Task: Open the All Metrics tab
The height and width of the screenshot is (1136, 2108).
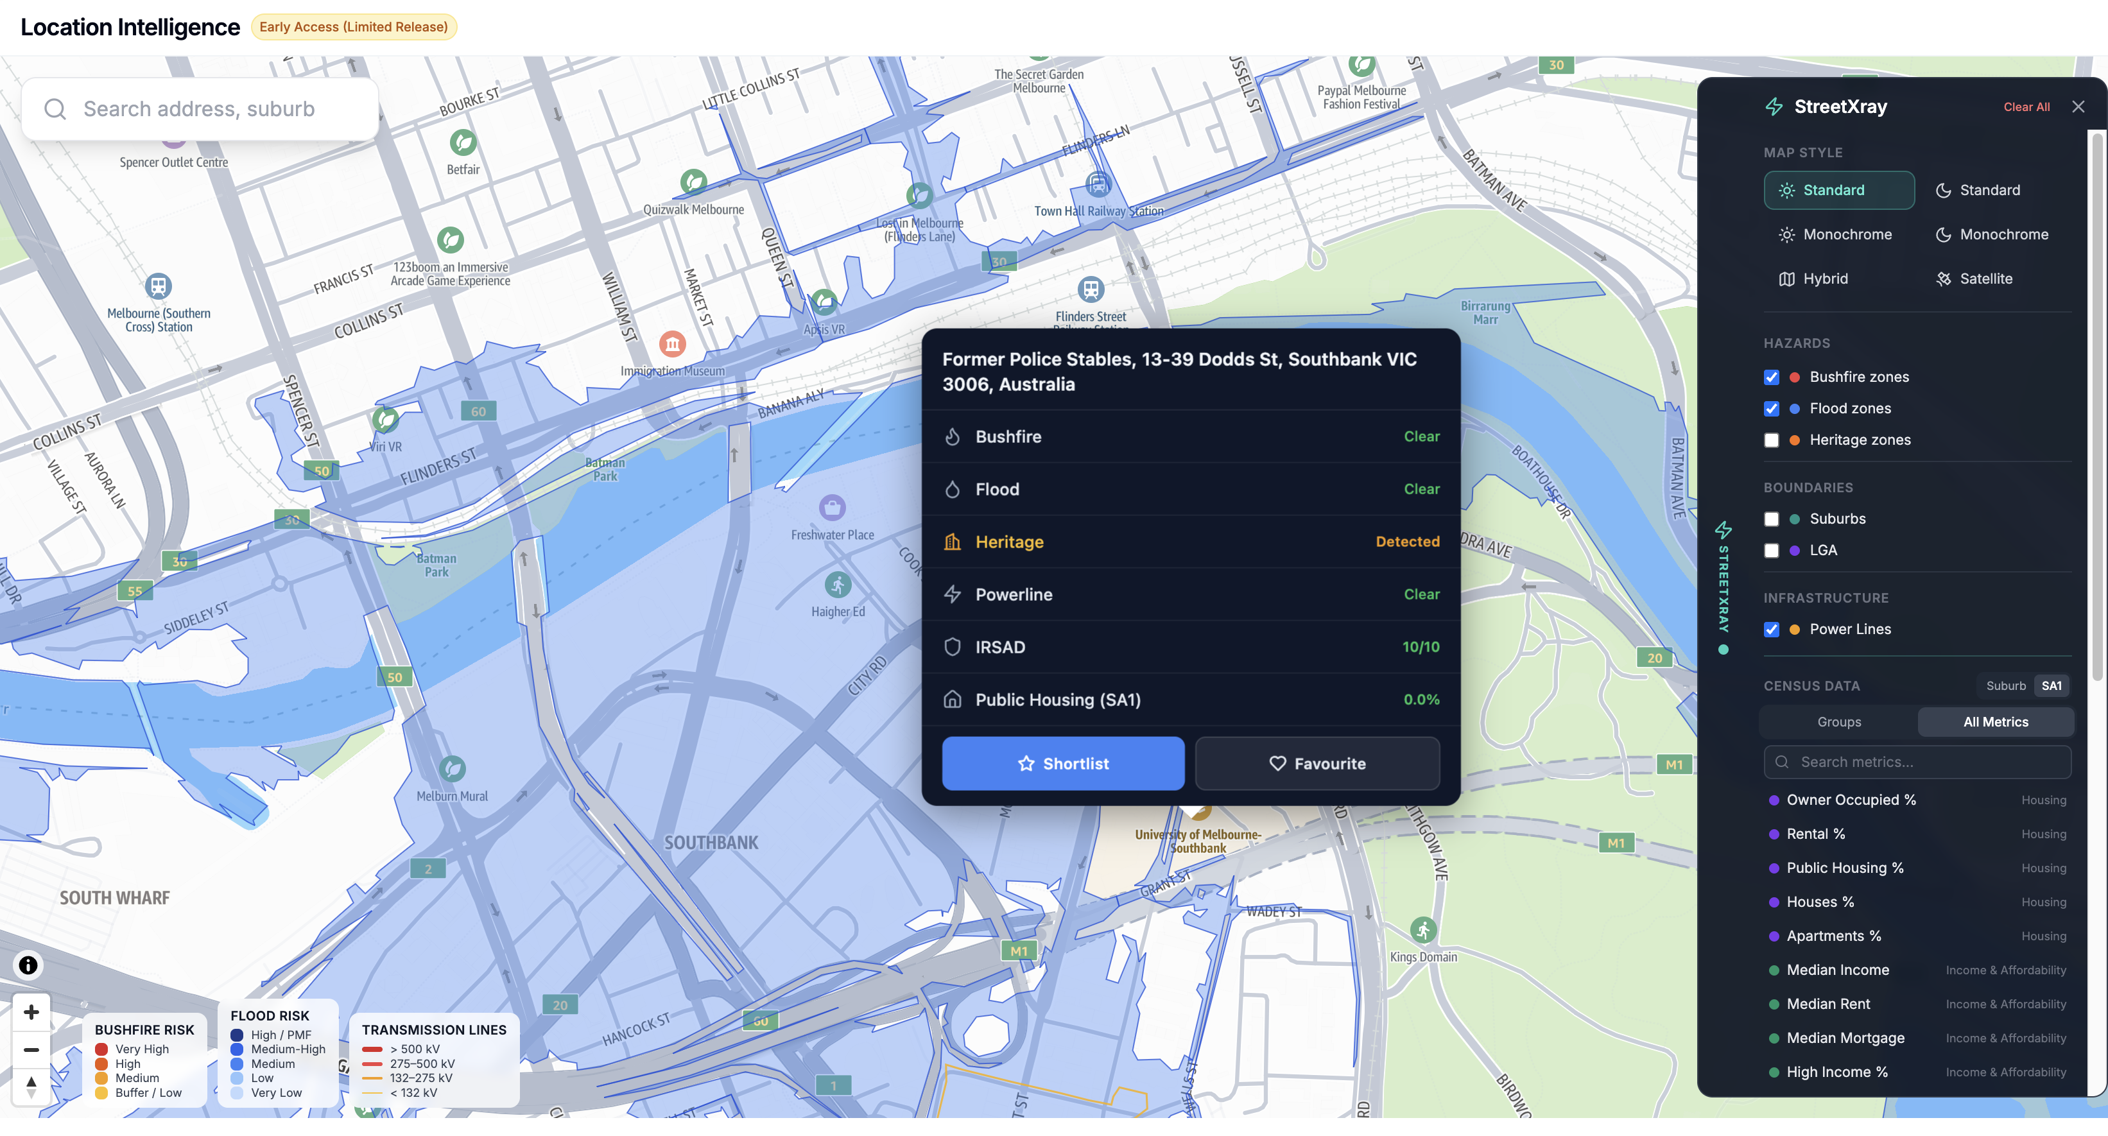Action: (1995, 722)
